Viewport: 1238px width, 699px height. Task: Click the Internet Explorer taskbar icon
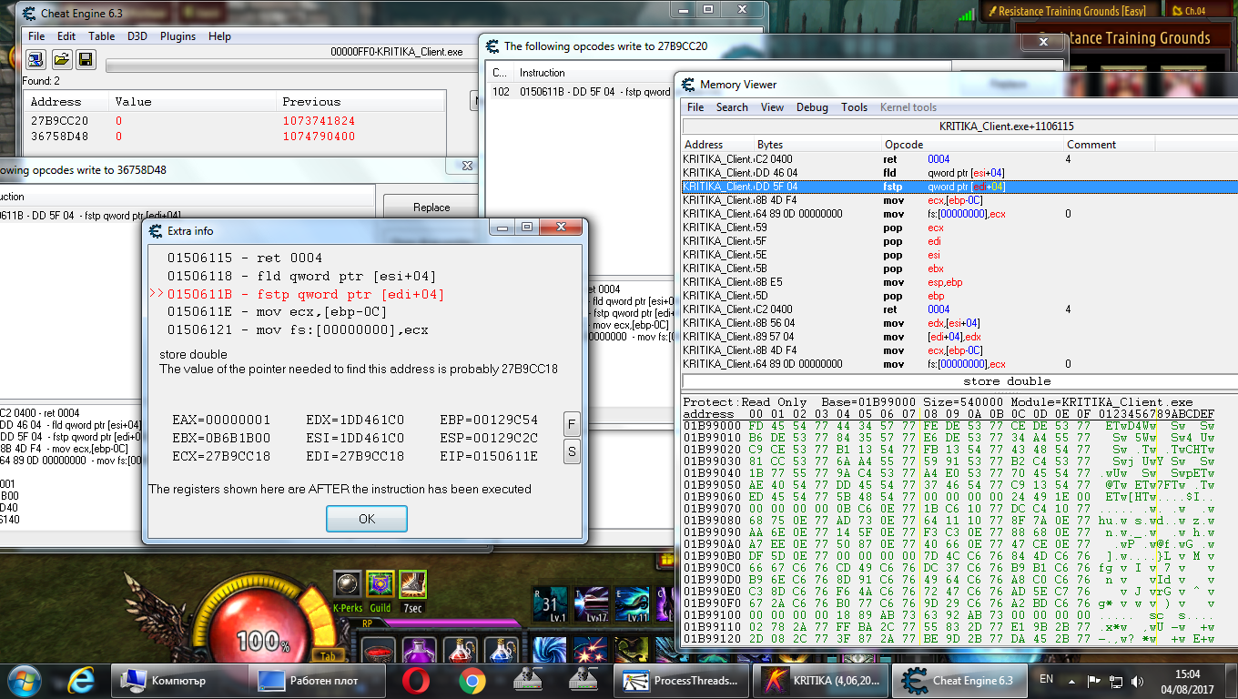[x=81, y=680]
